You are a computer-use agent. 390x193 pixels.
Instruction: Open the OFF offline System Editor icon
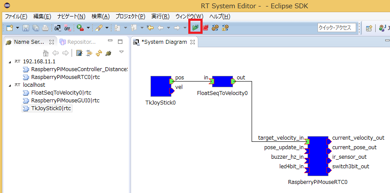[x=67, y=28]
